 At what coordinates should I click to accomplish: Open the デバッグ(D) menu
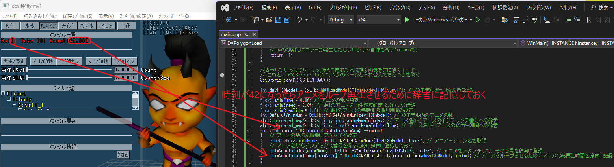[400, 8]
